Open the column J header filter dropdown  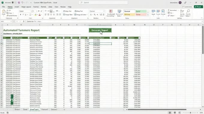click(110, 38)
